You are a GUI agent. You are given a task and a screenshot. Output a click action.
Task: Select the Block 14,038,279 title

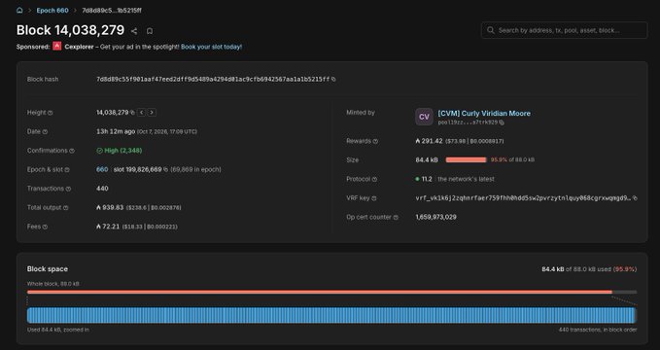click(x=70, y=30)
